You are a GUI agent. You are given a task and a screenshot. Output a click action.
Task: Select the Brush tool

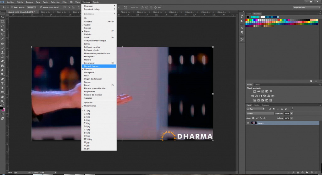[x=3, y=48]
